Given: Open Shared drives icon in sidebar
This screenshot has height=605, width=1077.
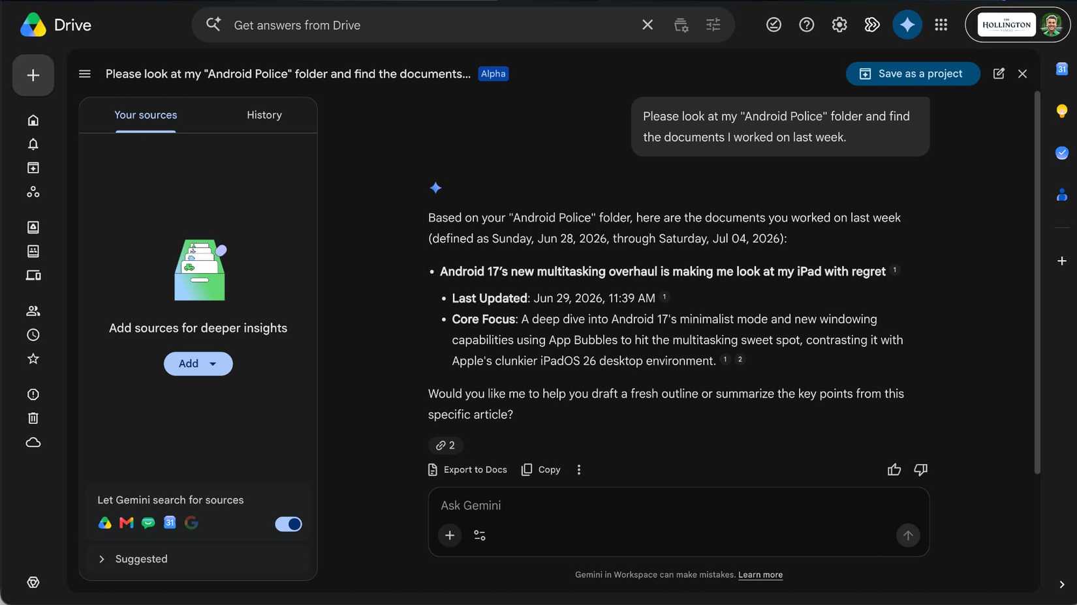Looking at the screenshot, I should pyautogui.click(x=33, y=251).
